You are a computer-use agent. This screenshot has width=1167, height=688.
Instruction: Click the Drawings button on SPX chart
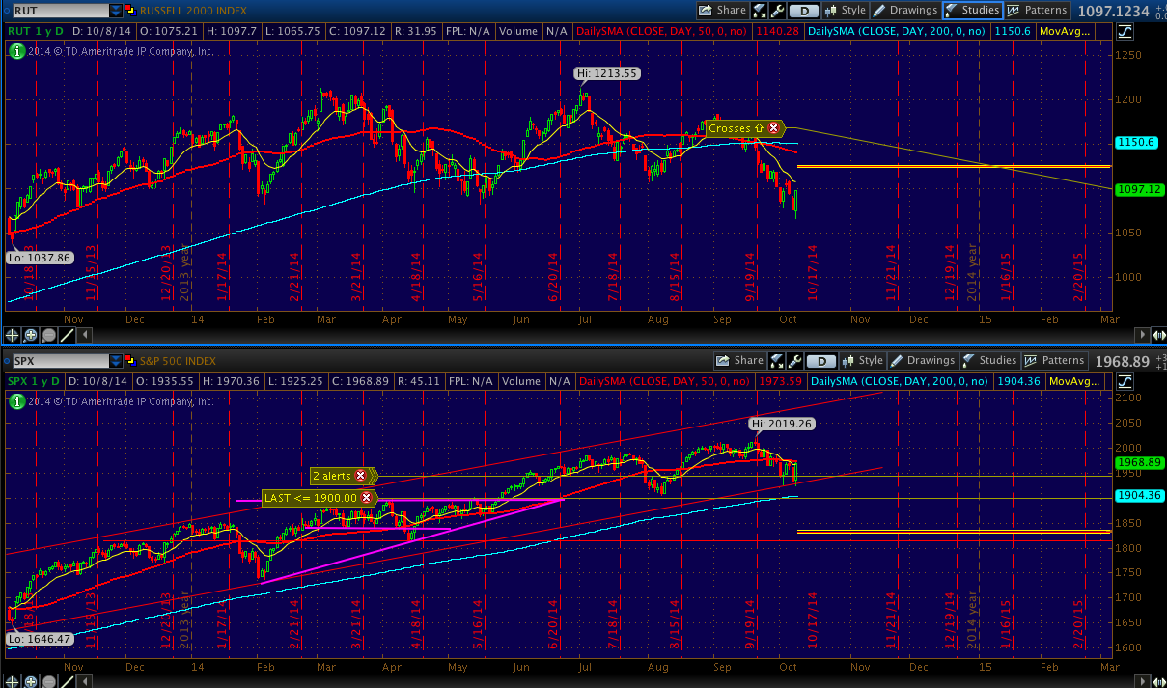[922, 361]
